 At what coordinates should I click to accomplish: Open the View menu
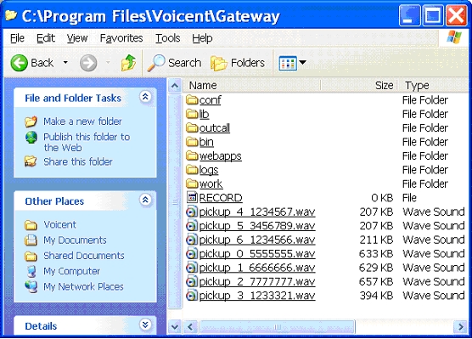(77, 38)
